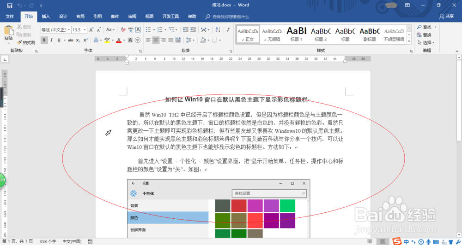Switch to Print Layout view in status bar

point(383,241)
